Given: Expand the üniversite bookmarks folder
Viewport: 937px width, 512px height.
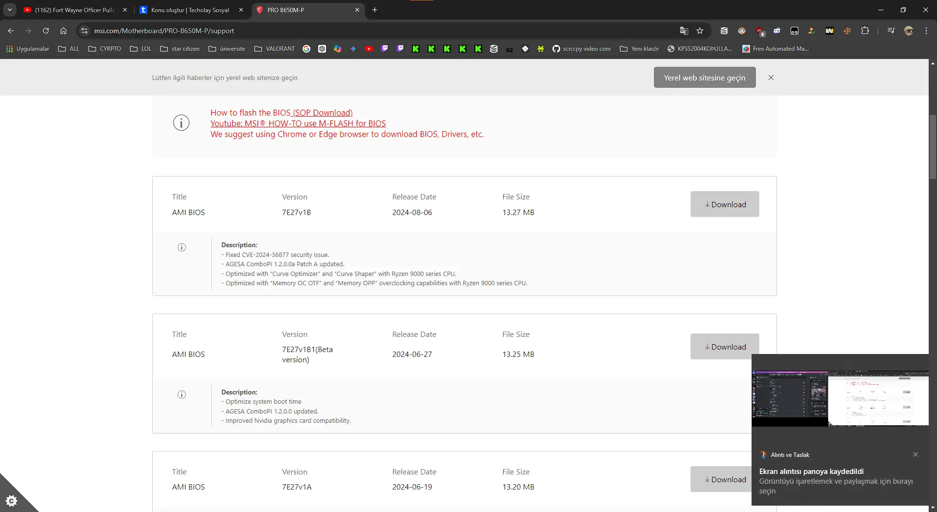Looking at the screenshot, I should (x=227, y=49).
